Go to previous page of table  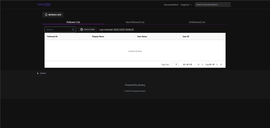tap(202, 65)
